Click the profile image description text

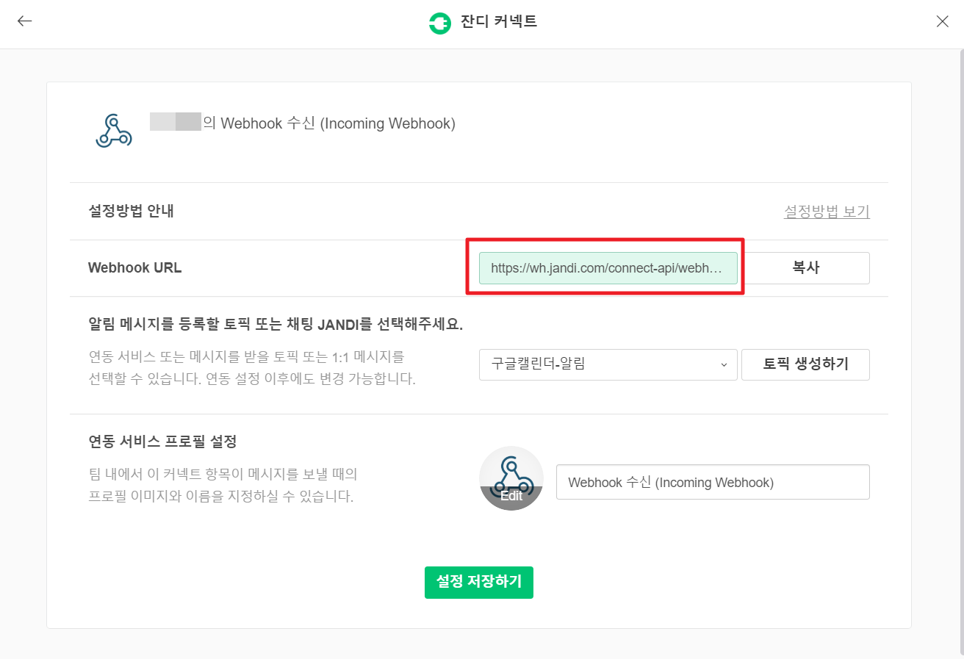click(x=222, y=485)
